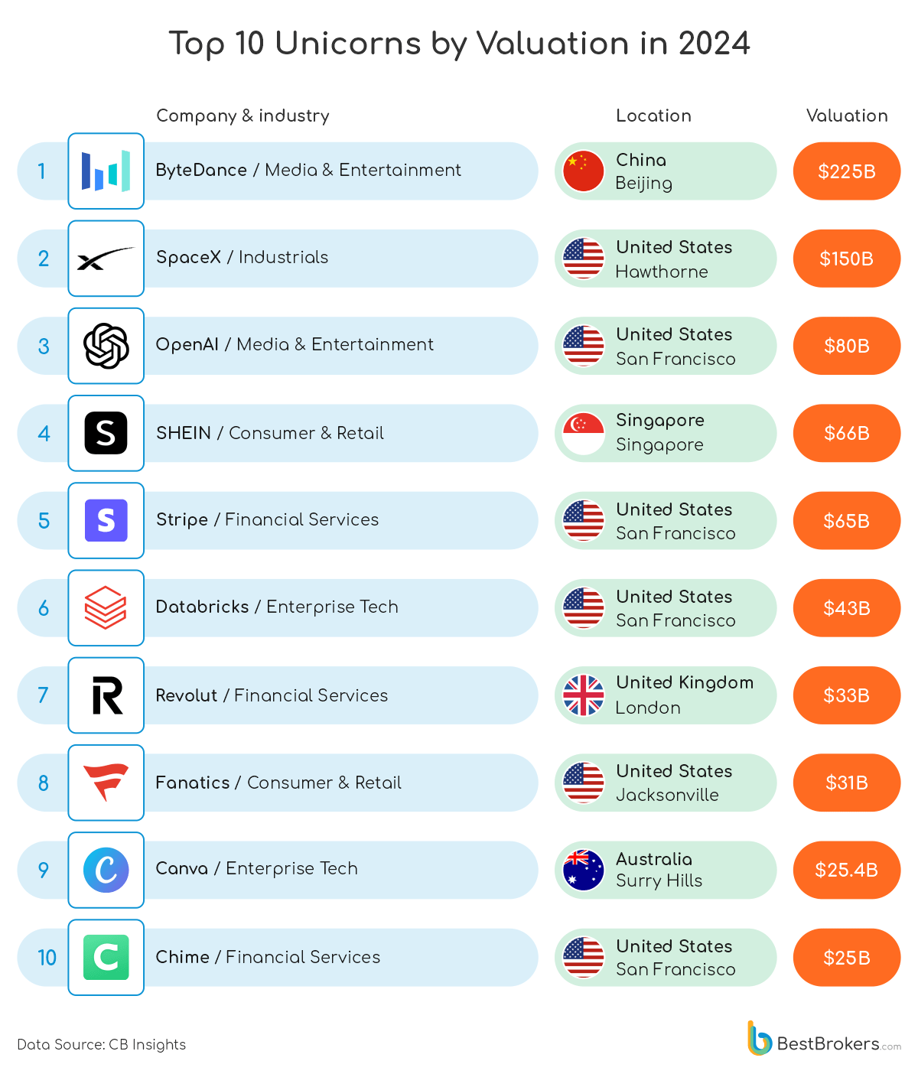
Task: Click the United Kingdom flag icon
Action: [584, 695]
